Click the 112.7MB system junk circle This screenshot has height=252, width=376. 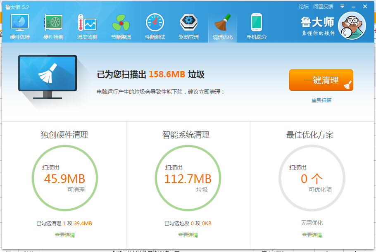point(188,178)
